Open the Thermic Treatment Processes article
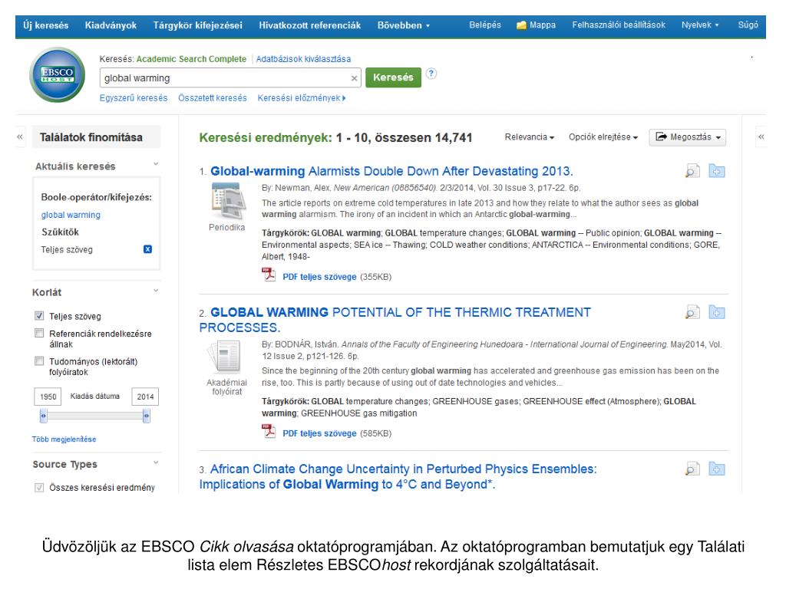 (x=395, y=320)
